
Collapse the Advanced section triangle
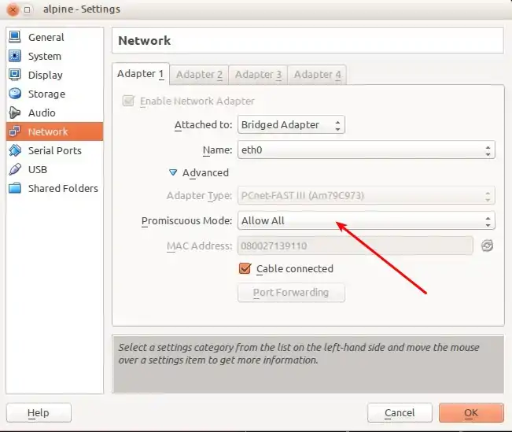coord(173,172)
